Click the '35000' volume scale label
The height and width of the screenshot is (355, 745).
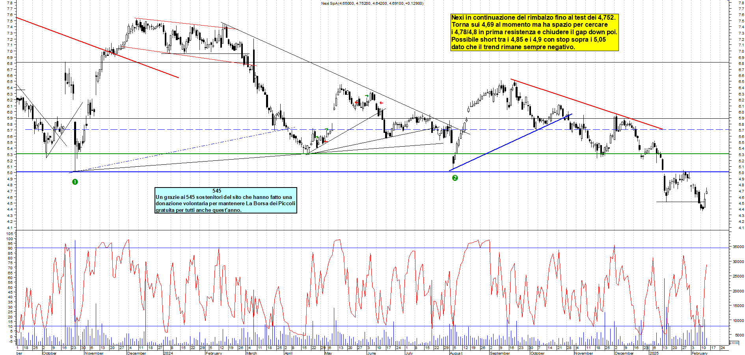coord(738,247)
